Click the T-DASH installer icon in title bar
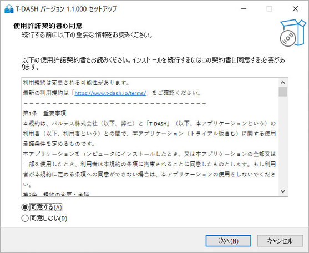The image size is (309, 253). tap(9, 9)
